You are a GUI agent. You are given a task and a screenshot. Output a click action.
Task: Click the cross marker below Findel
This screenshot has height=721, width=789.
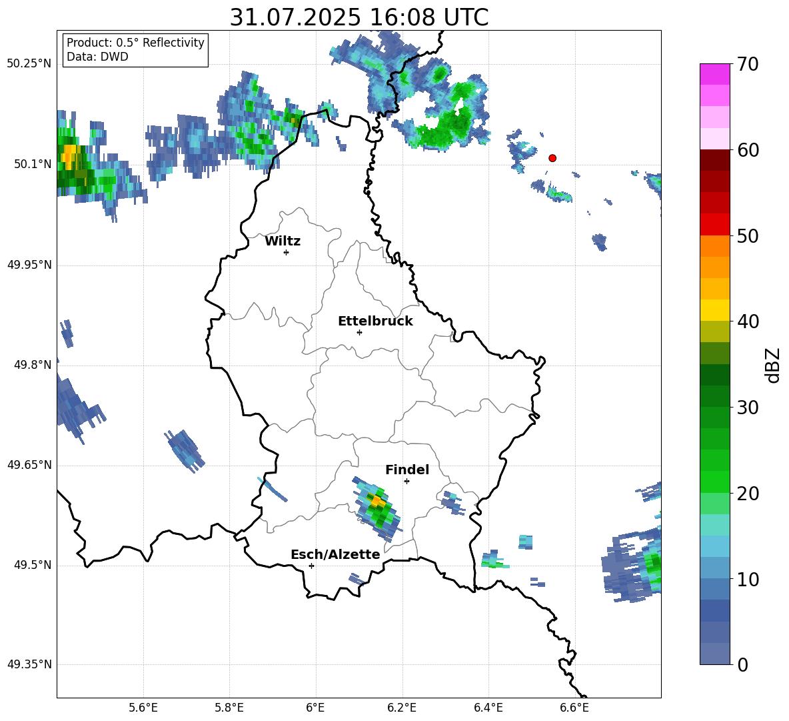click(x=406, y=482)
